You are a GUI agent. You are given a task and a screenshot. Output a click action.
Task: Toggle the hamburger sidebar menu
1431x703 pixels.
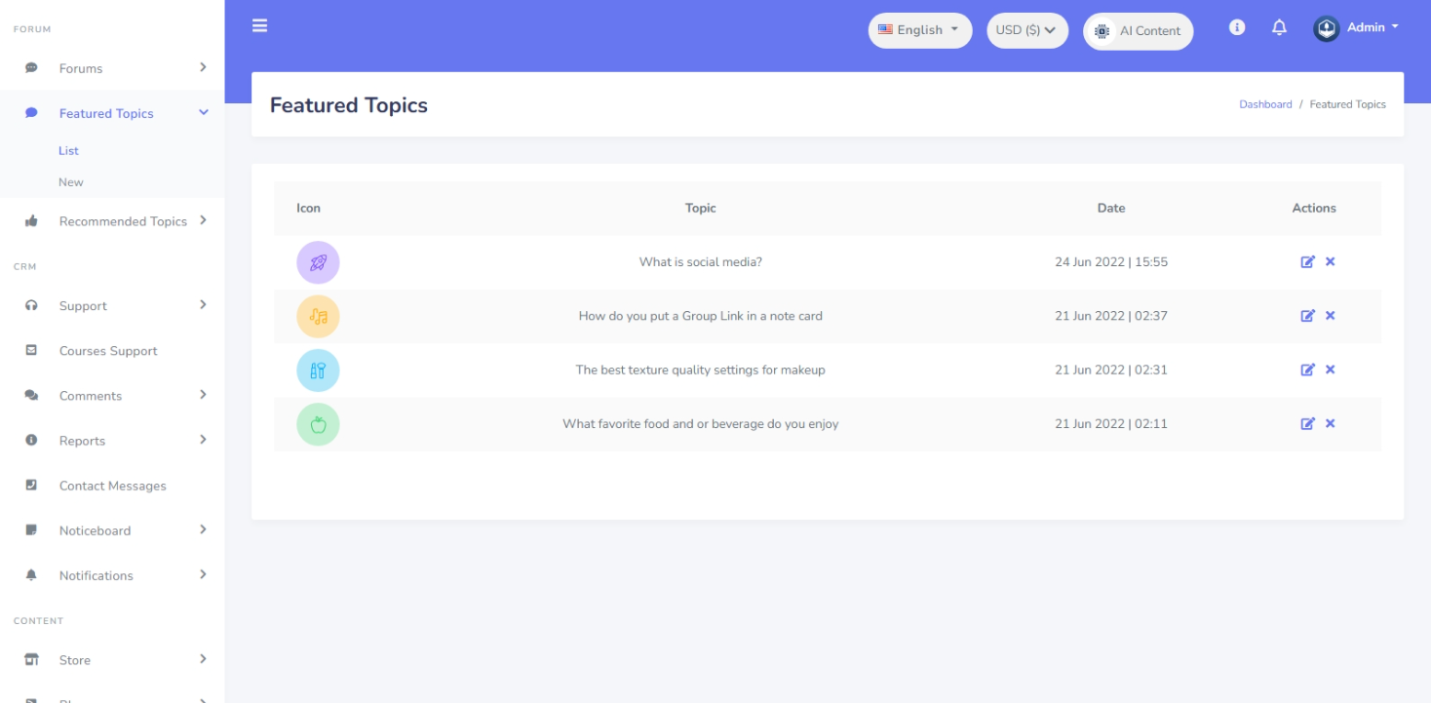click(x=259, y=25)
